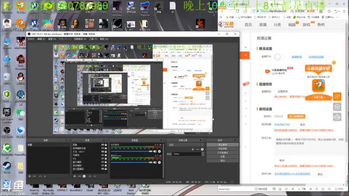This screenshot has height=196, width=349.
Task: Move the scene up in the Scenes list
Action: point(40,176)
